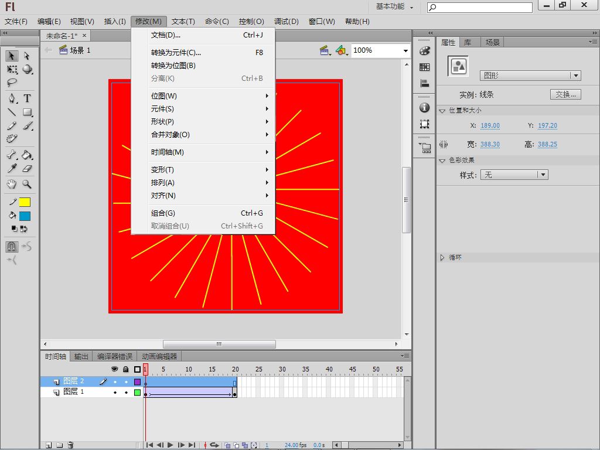Toggle show/hide all layers eye icon
The image size is (600, 450).
click(x=114, y=369)
